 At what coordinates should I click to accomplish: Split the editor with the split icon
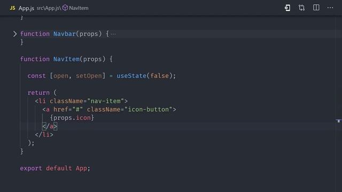(316, 7)
